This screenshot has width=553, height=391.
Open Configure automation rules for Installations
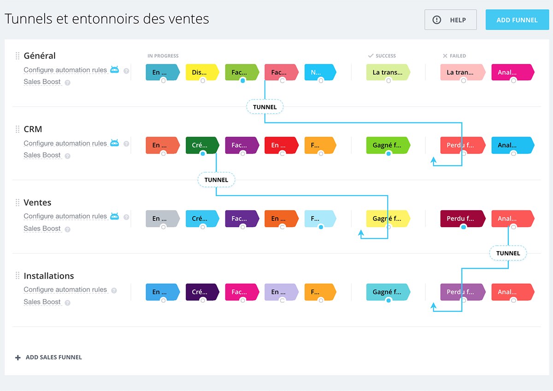point(65,290)
